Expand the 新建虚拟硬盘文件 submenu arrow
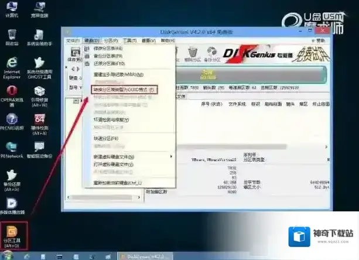Screen dimensions: 359x260 click(x=171, y=156)
